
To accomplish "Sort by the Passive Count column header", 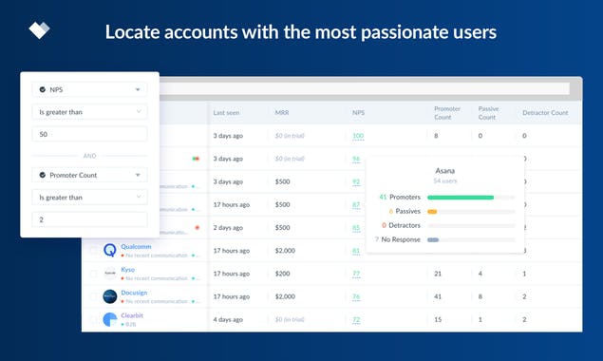I will (488, 113).
